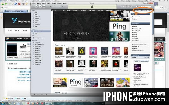Image resolution: width=169 pixels, height=105 pixels.
Task: Open the TV Shows store tab
Action: tap(83, 10)
